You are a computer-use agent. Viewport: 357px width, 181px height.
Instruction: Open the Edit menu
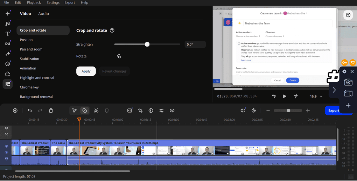[18, 2]
